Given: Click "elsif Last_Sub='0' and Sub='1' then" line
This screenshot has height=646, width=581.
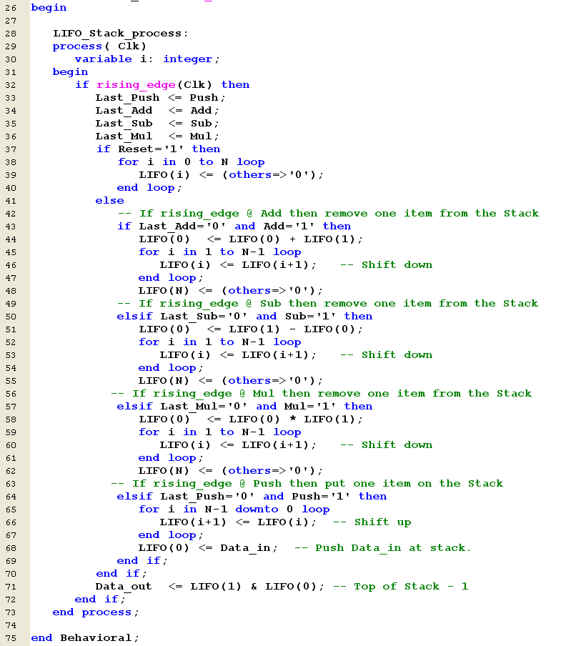Looking at the screenshot, I should [x=244, y=317].
